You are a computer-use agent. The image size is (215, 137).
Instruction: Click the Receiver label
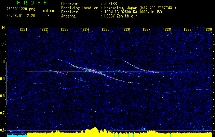coord(69,12)
